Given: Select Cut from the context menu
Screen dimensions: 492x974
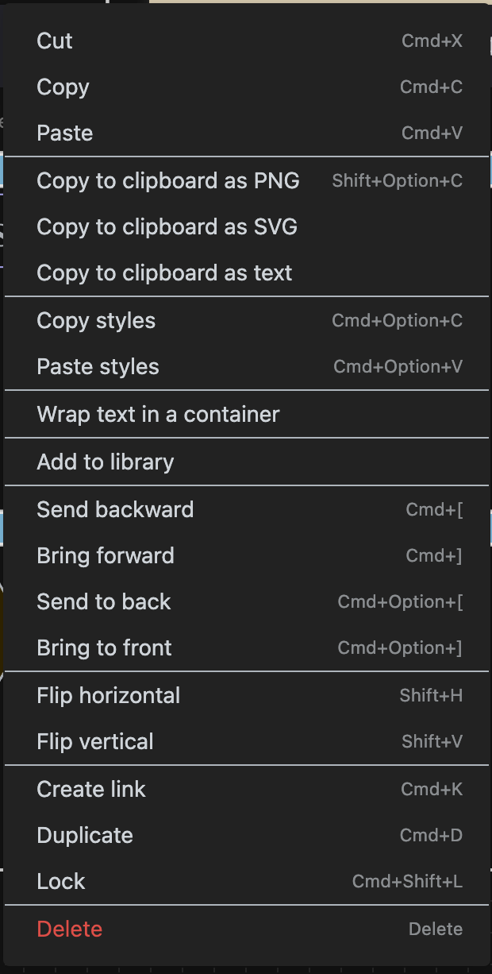Looking at the screenshot, I should [x=56, y=41].
